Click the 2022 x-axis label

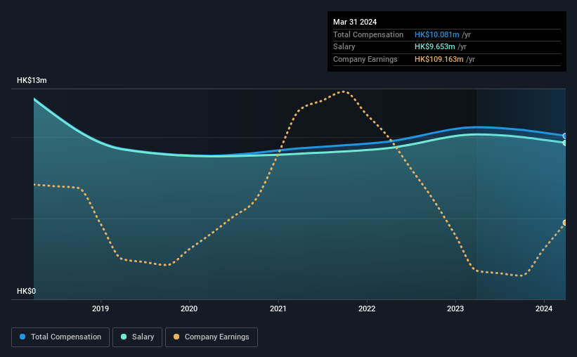[367, 309]
